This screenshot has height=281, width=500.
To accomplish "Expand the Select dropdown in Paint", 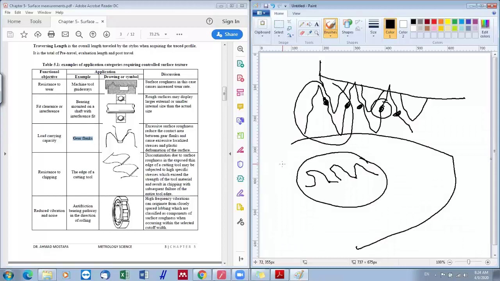I will pyautogui.click(x=279, y=36).
